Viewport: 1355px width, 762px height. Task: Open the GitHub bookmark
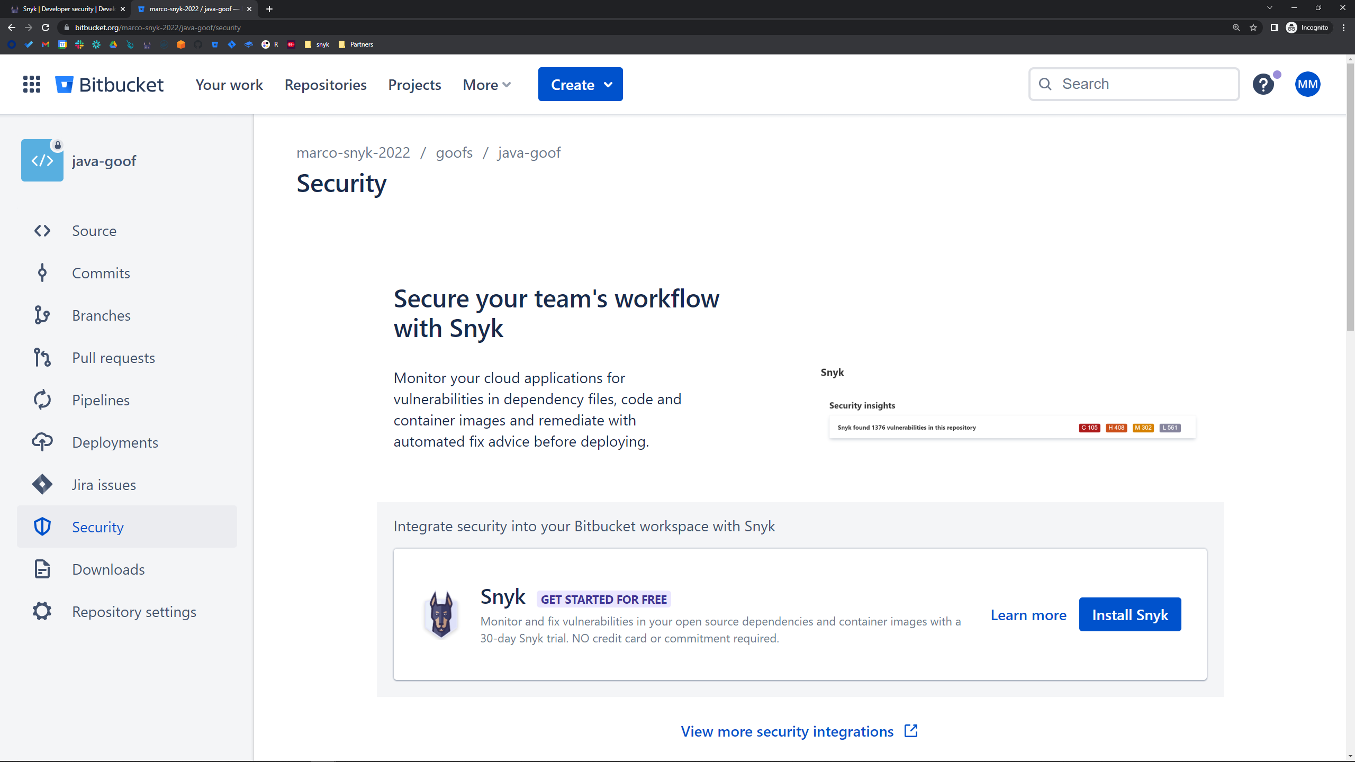(198, 44)
